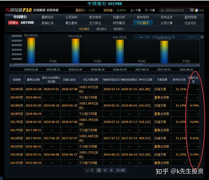Select the 分红情况 sub-tab

click(84, 29)
